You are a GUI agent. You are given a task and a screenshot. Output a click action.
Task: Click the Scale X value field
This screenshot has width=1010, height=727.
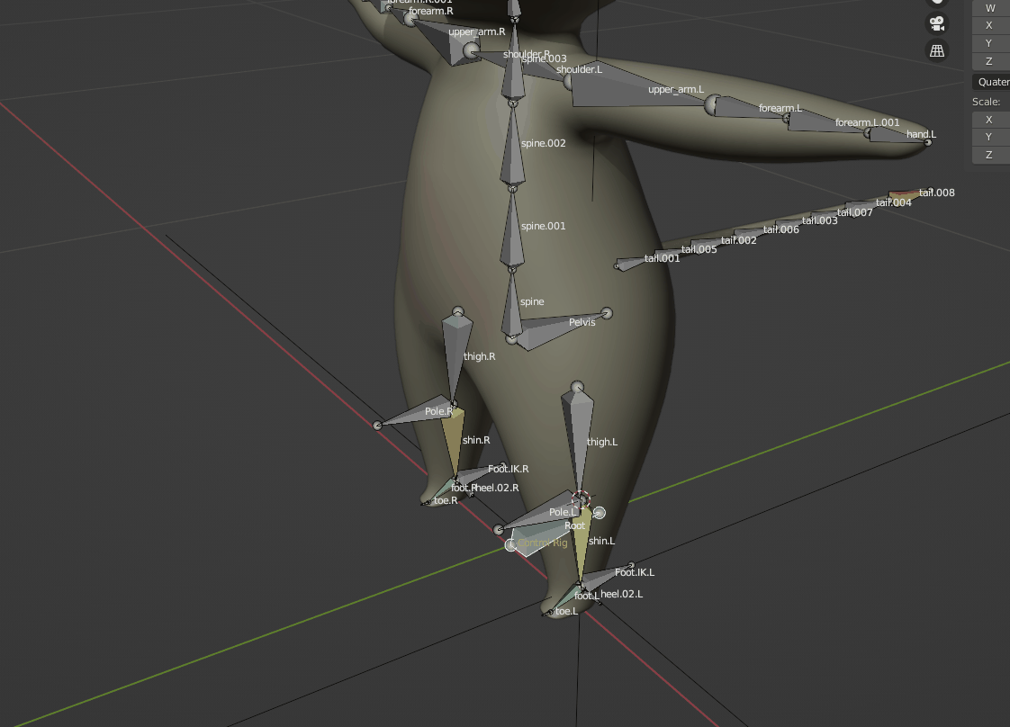[991, 120]
